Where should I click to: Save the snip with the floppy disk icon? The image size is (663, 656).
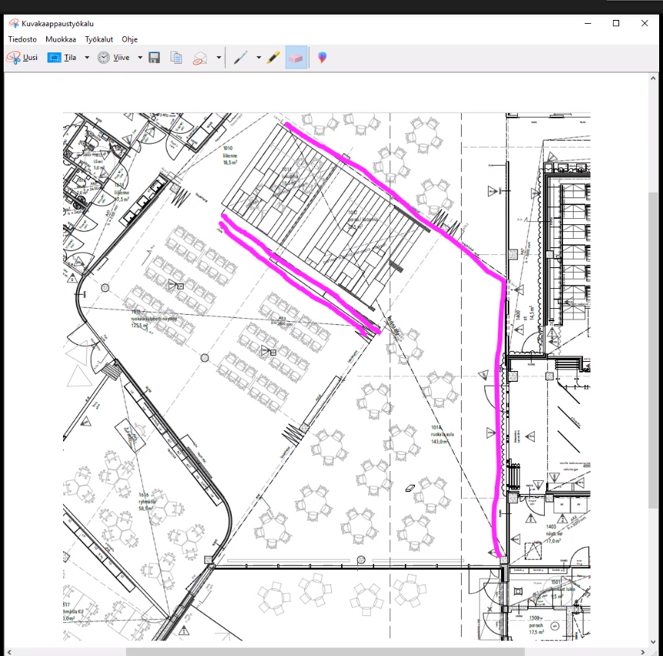pyautogui.click(x=154, y=58)
